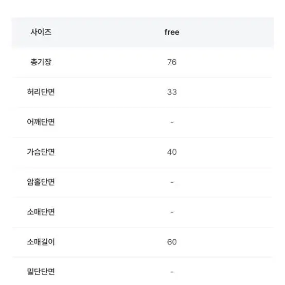The width and height of the screenshot is (285, 285).
Task: Click the 33 value for 허리단면
Action: 172,92
